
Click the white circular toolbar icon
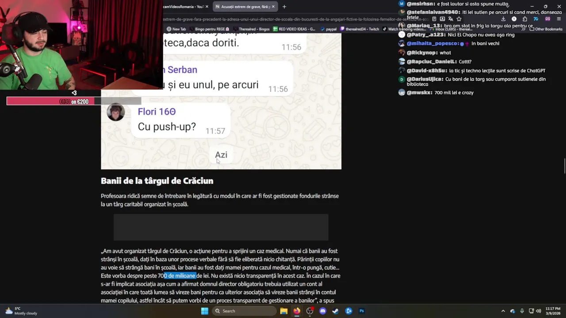[x=514, y=19]
